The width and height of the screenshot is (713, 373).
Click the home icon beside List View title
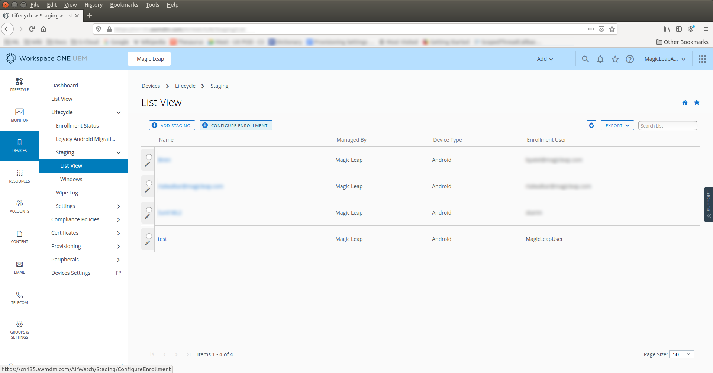pos(685,102)
